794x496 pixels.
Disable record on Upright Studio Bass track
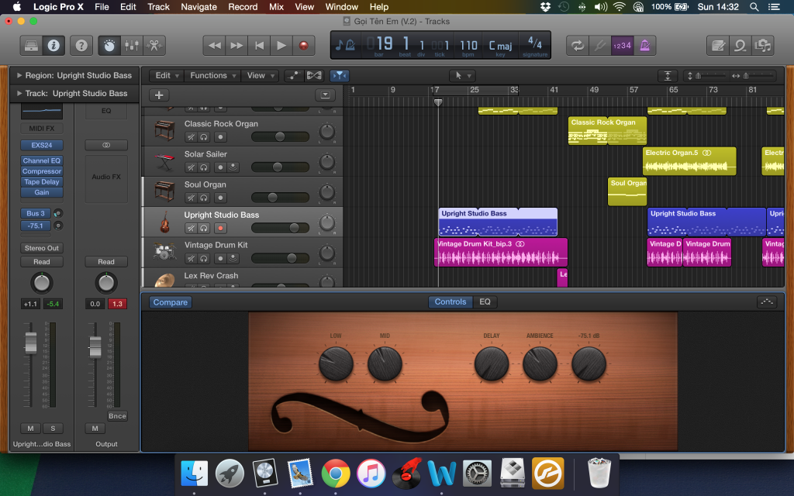click(220, 229)
